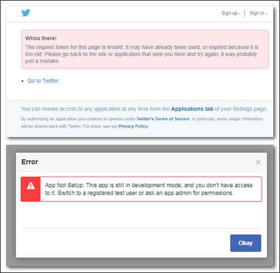The height and width of the screenshot is (273, 280).
Task: Click the Okay button
Action: point(245,243)
